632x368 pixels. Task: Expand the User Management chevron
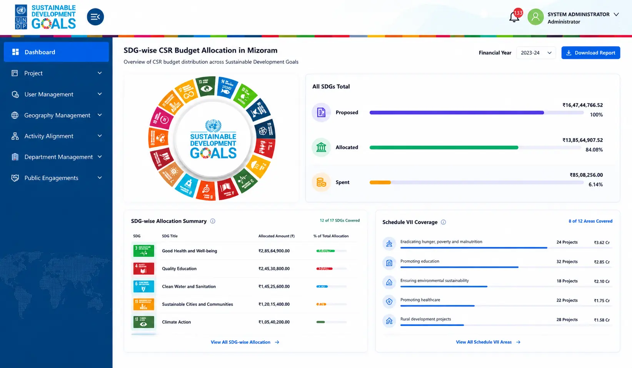[100, 94]
